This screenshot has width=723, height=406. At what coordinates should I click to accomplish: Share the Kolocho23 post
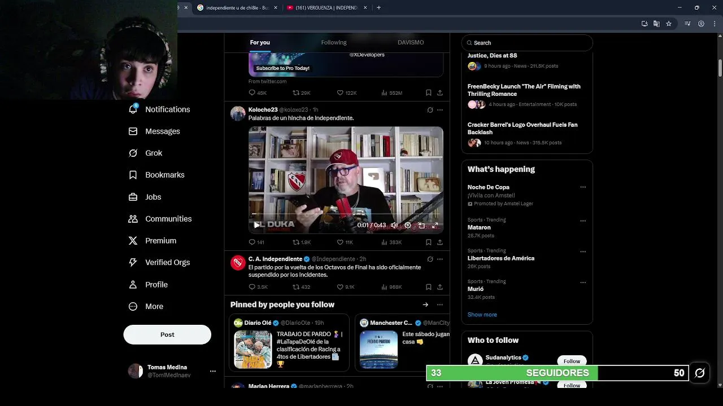click(x=439, y=242)
